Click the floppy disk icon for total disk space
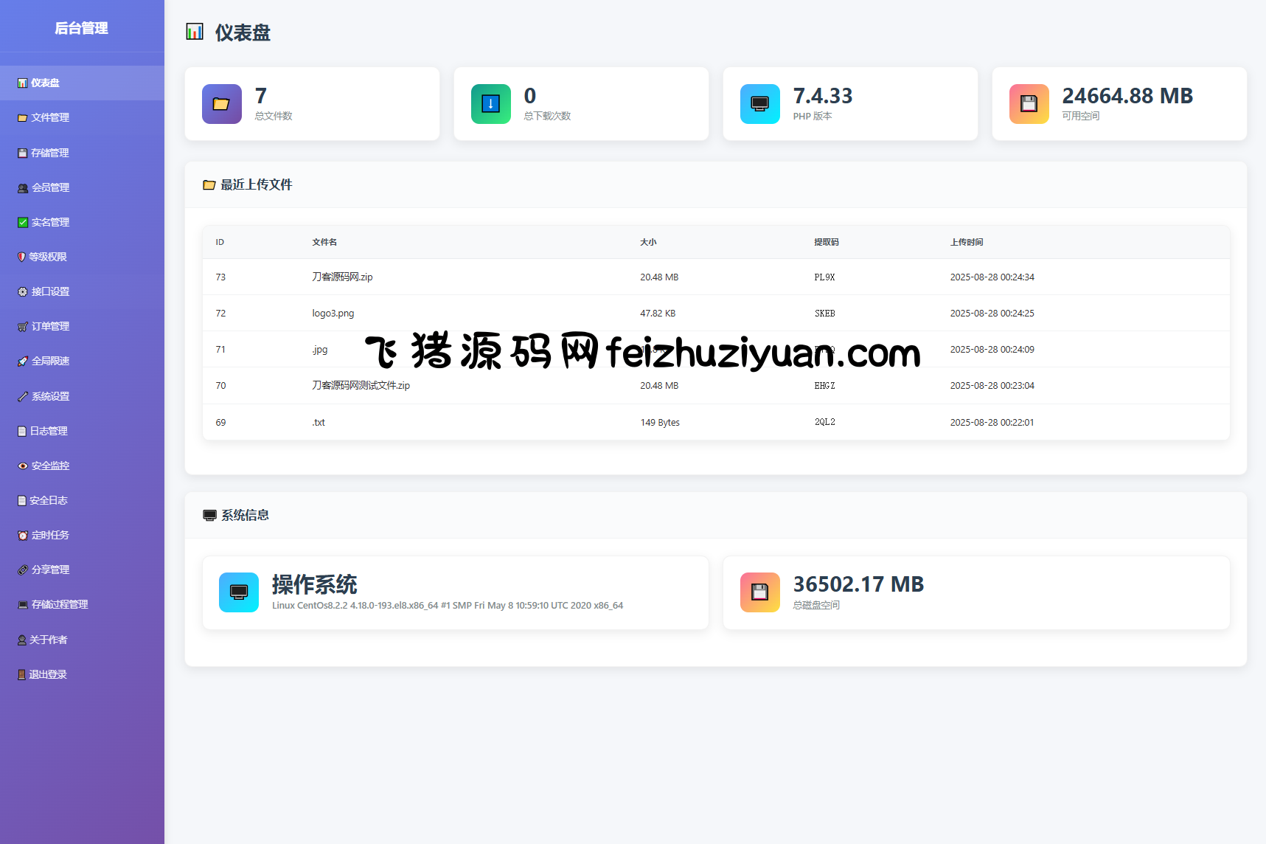 click(759, 592)
